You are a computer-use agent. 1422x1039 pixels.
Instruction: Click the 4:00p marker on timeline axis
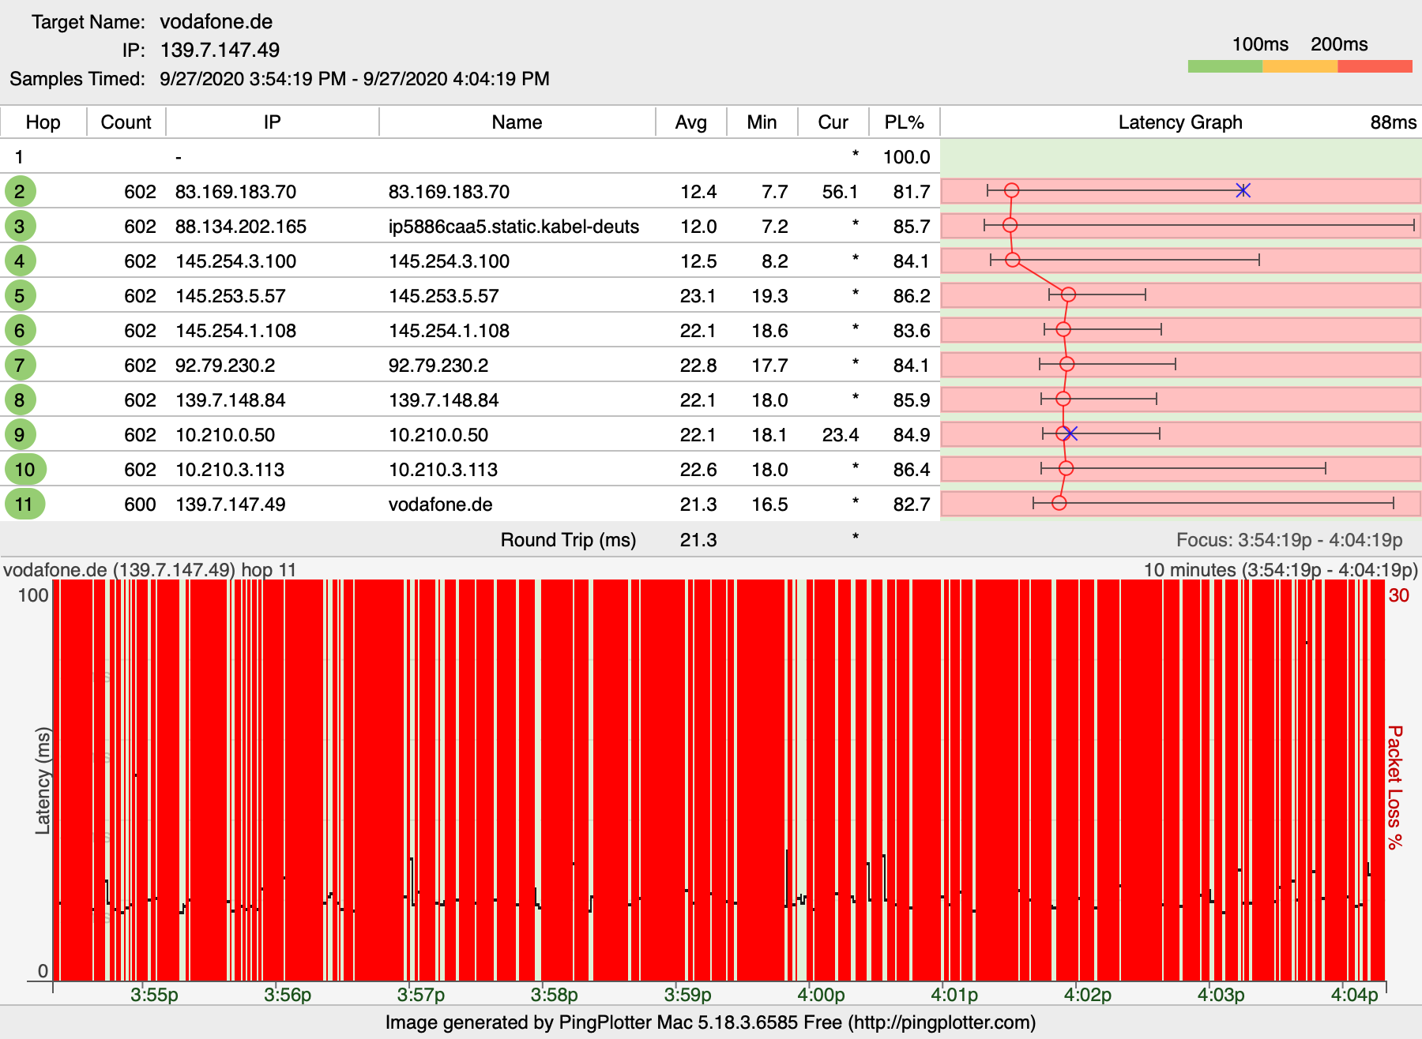pos(821,994)
